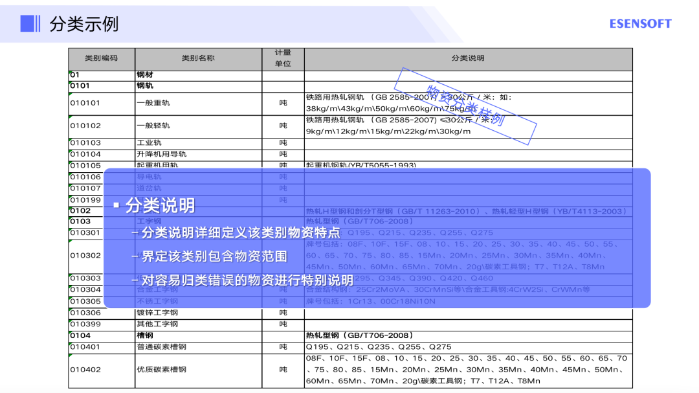The width and height of the screenshot is (699, 393).
Task: Click the overlay heading 分类说明
Action: pos(160,206)
